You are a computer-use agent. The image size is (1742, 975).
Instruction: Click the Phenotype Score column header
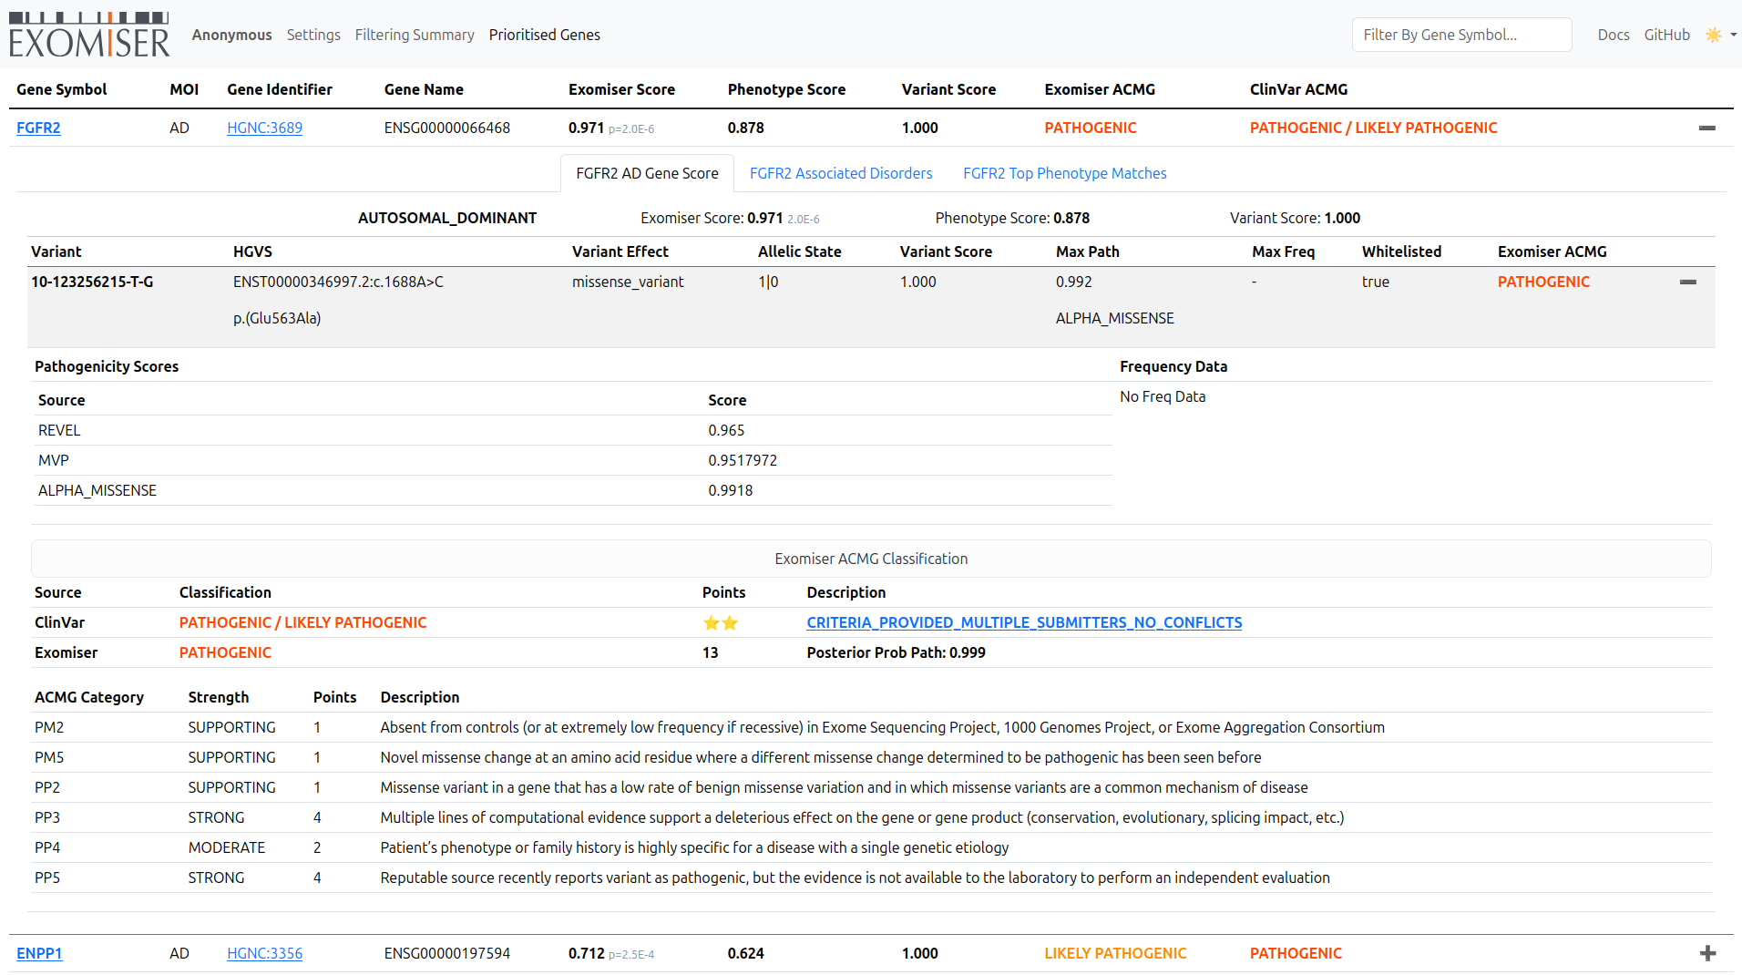click(786, 89)
